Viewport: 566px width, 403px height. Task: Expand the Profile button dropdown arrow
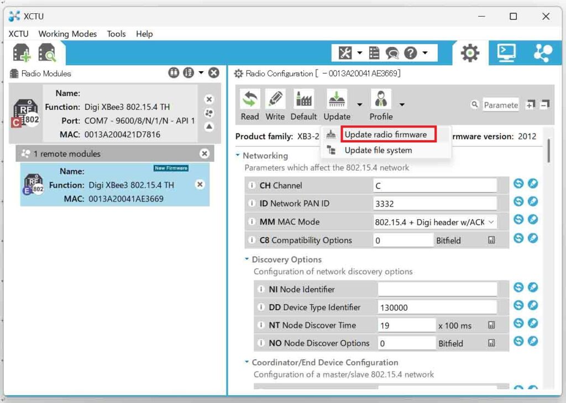(402, 105)
